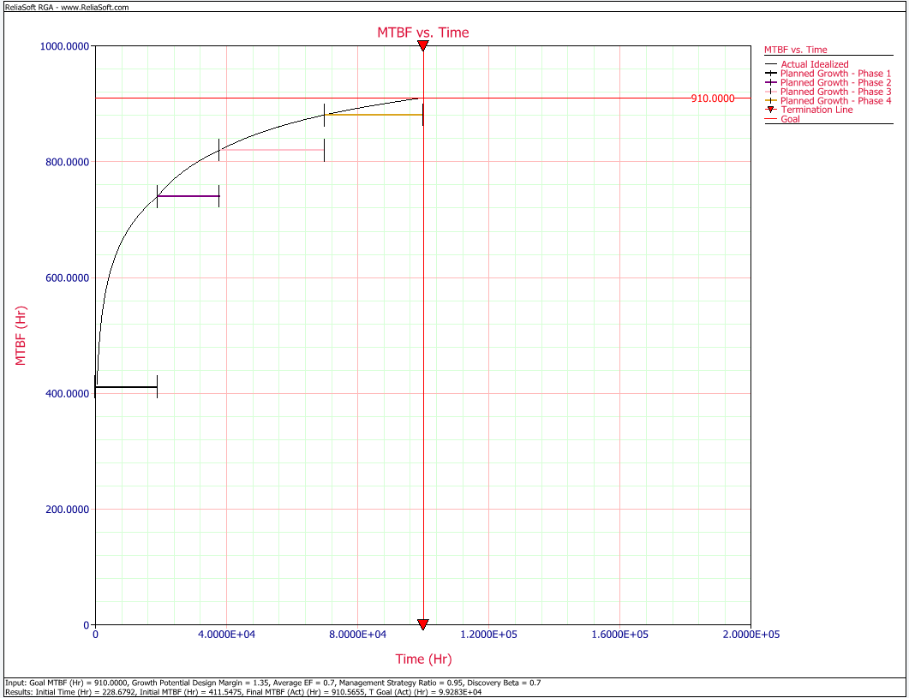This screenshot has width=909, height=698.
Task: Click Planned Growth - Phase 2 in legend
Action: 835,83
